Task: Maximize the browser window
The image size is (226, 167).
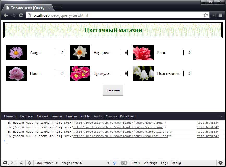Action: [x=210, y=3]
